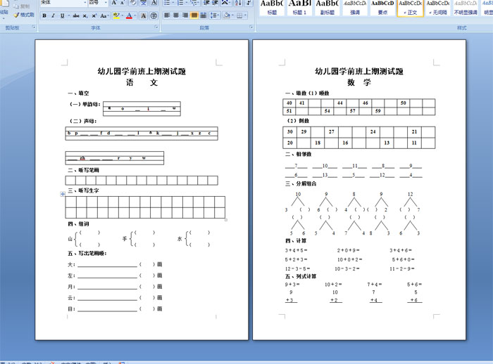Open the font color dropdown arrow

(x=135, y=15)
